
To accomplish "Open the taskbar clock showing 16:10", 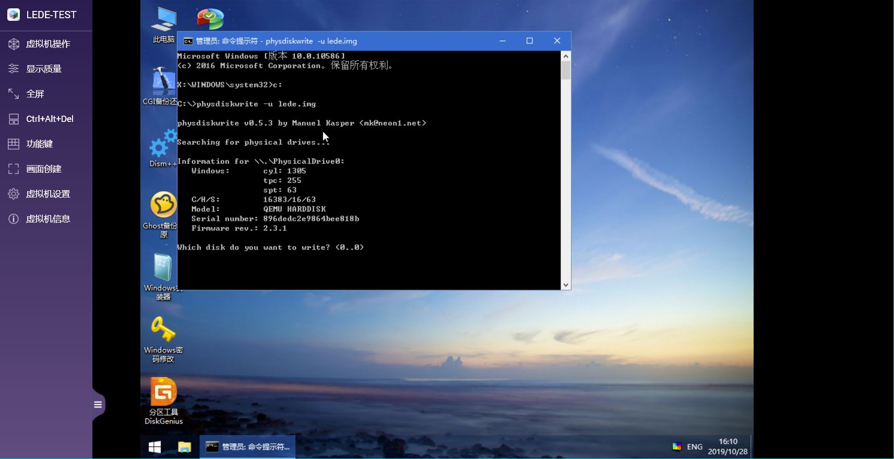I will [x=728, y=446].
